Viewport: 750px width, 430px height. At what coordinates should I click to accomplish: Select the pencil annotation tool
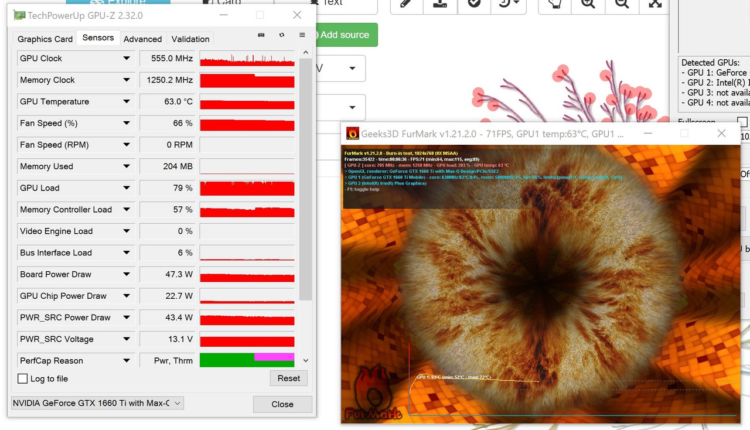(x=405, y=3)
